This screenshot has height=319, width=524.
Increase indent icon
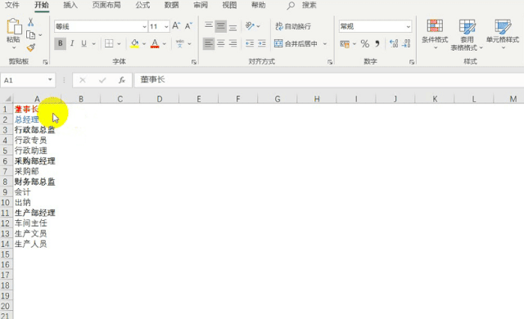coord(262,43)
